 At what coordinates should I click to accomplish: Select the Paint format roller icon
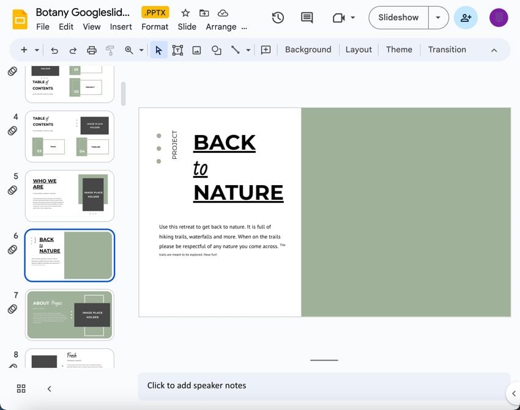(x=110, y=50)
